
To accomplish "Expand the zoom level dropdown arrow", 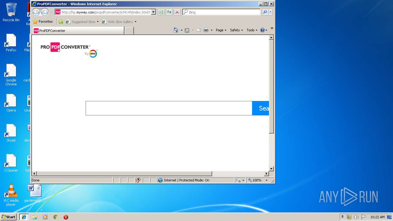I will coord(267,180).
